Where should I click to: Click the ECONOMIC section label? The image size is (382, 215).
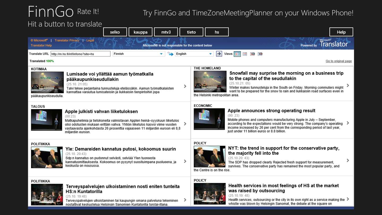[x=203, y=106]
